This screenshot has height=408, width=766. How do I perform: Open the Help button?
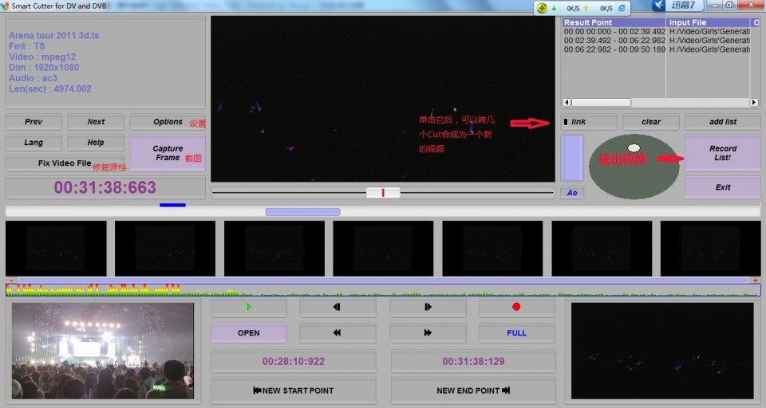(96, 143)
